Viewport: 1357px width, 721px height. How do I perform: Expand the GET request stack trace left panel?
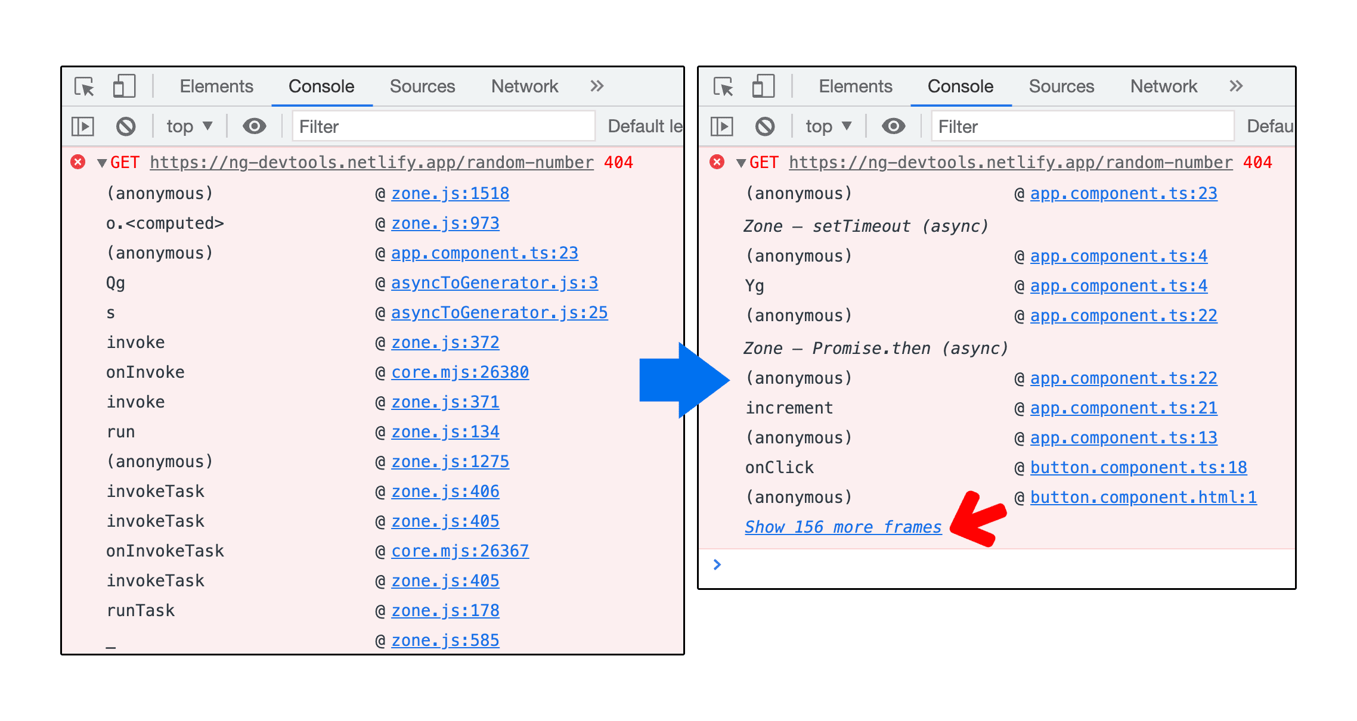[101, 163]
